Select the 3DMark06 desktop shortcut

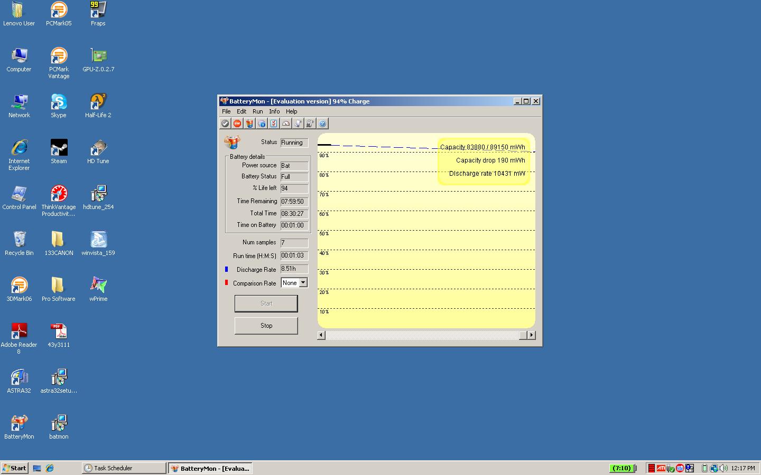pos(19,290)
